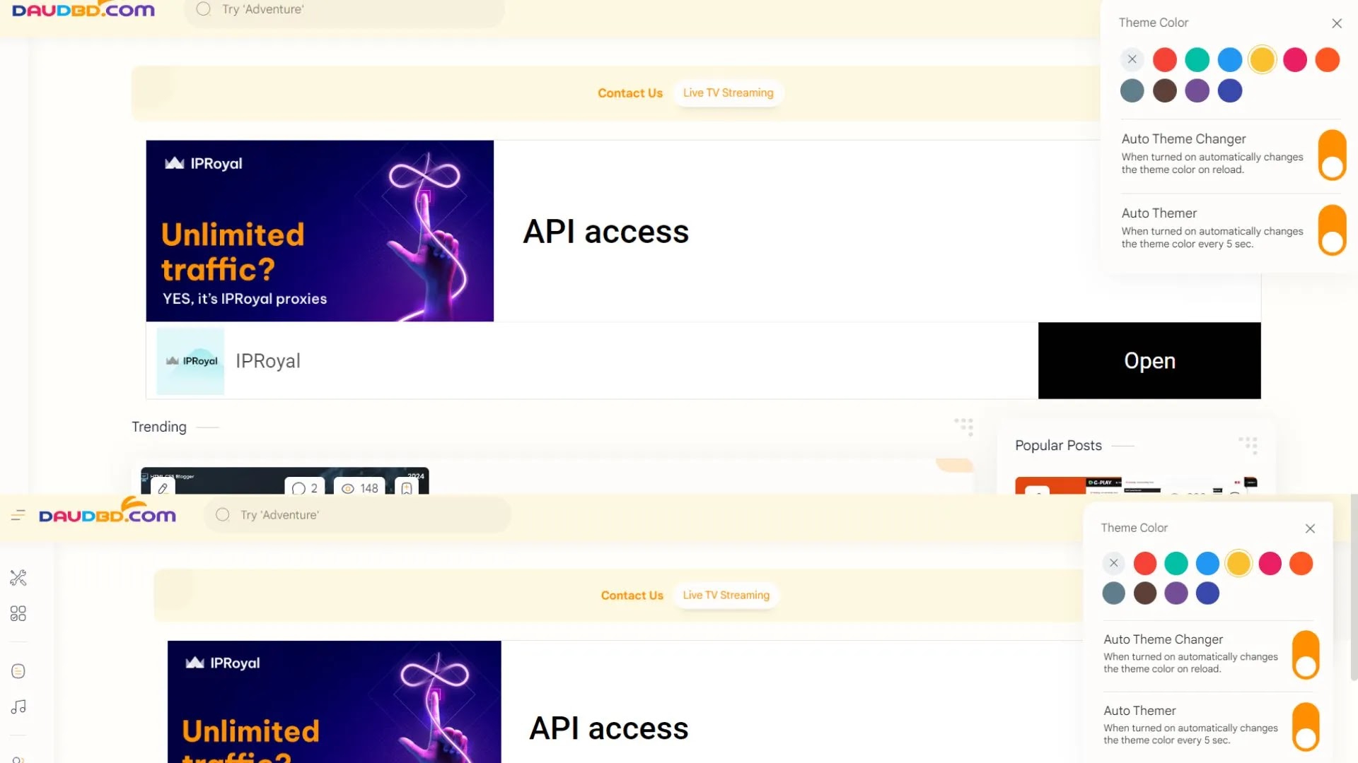Open Live TV Streaming link on bottom page
The width and height of the screenshot is (1358, 763).
(726, 595)
